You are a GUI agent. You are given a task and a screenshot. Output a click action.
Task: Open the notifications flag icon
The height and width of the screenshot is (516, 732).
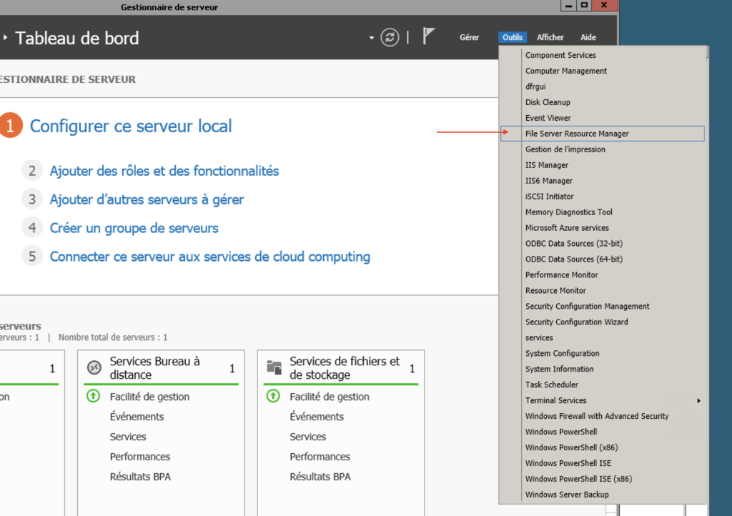429,36
